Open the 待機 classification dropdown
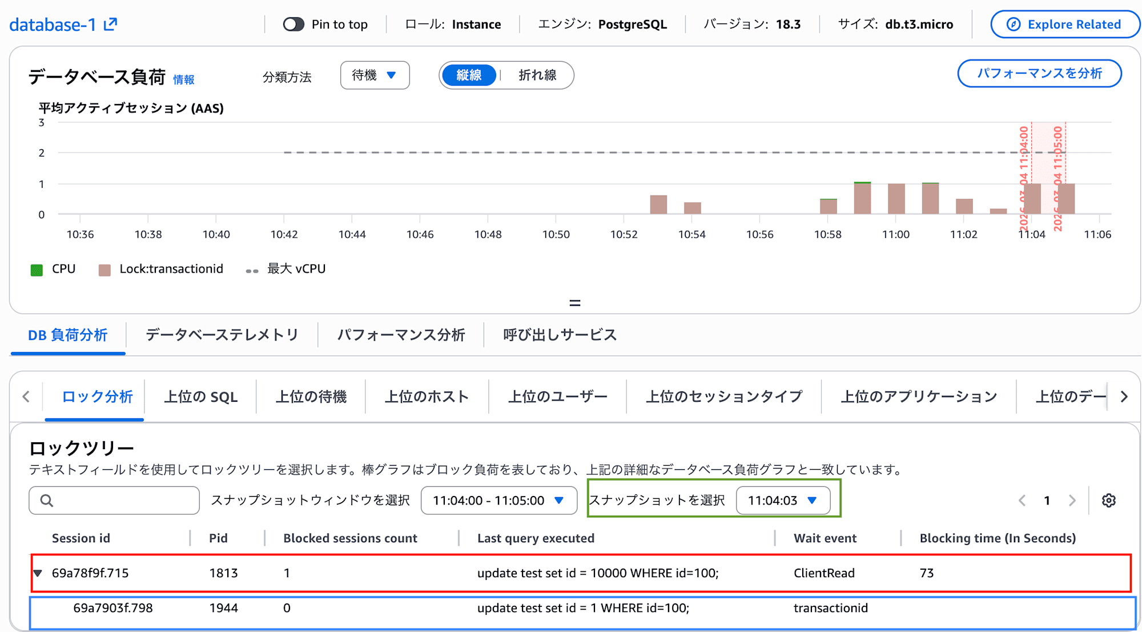This screenshot has height=632, width=1142. click(x=375, y=75)
